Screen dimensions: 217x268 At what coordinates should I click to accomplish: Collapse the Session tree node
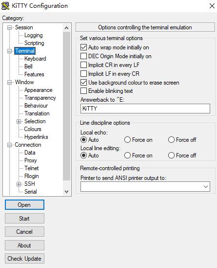tap(10, 27)
